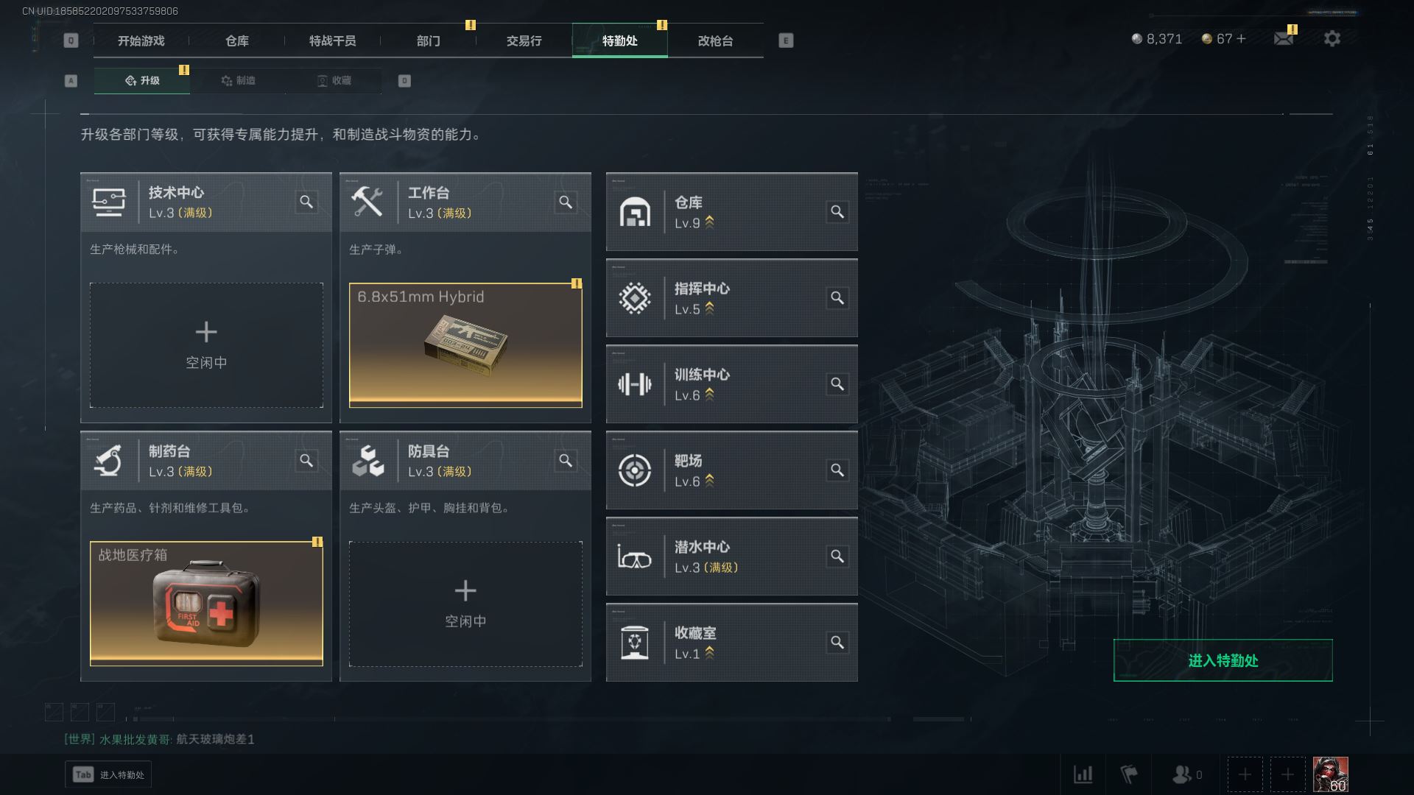Click magnifier icon on 工作台 card
Screen dimensions: 1414x795
[x=566, y=202]
